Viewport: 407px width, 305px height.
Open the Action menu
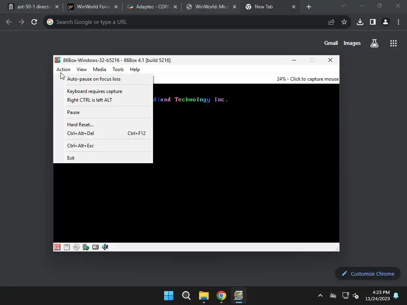(x=63, y=69)
